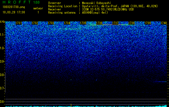
Task: Click the 1.1 frequency axis label
Action: (x=2, y=35)
